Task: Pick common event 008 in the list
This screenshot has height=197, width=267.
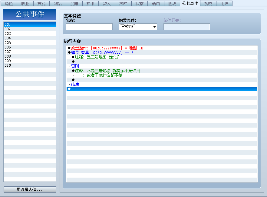Action: (x=30, y=56)
